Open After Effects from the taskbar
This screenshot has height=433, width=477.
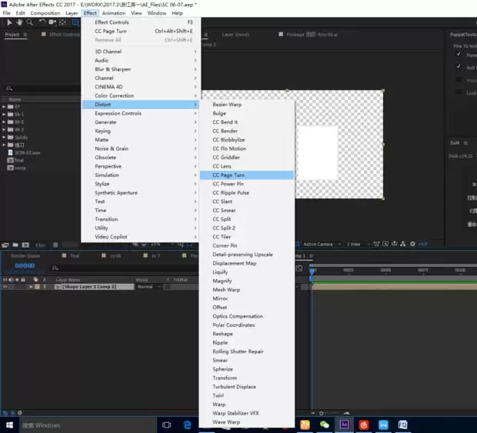point(344,425)
